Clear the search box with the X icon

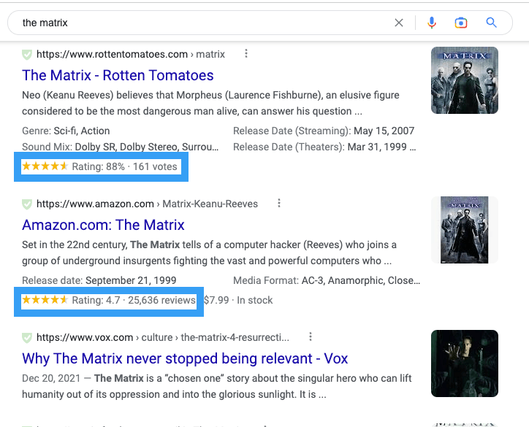pos(399,23)
